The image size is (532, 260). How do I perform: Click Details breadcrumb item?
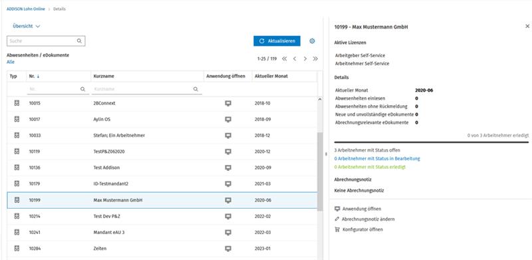click(59, 9)
